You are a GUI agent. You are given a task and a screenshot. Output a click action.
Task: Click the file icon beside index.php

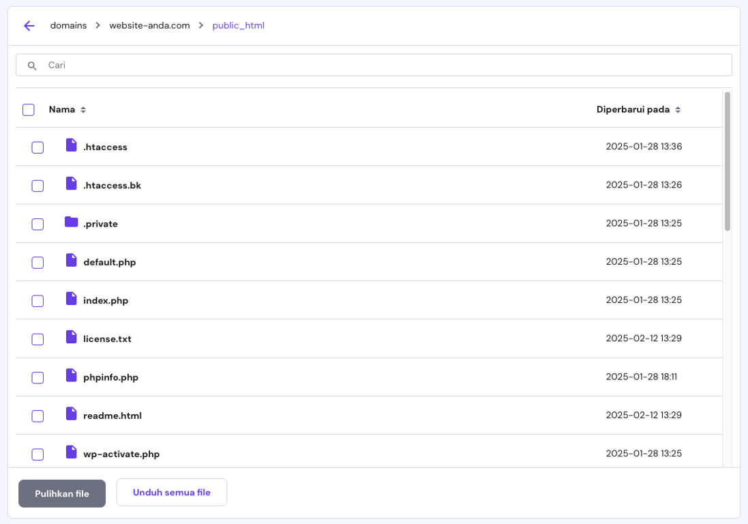click(70, 300)
